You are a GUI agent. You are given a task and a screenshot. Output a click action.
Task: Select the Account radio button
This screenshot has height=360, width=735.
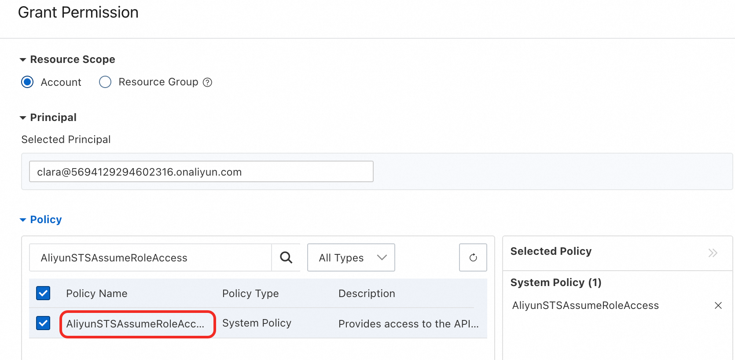(x=27, y=82)
